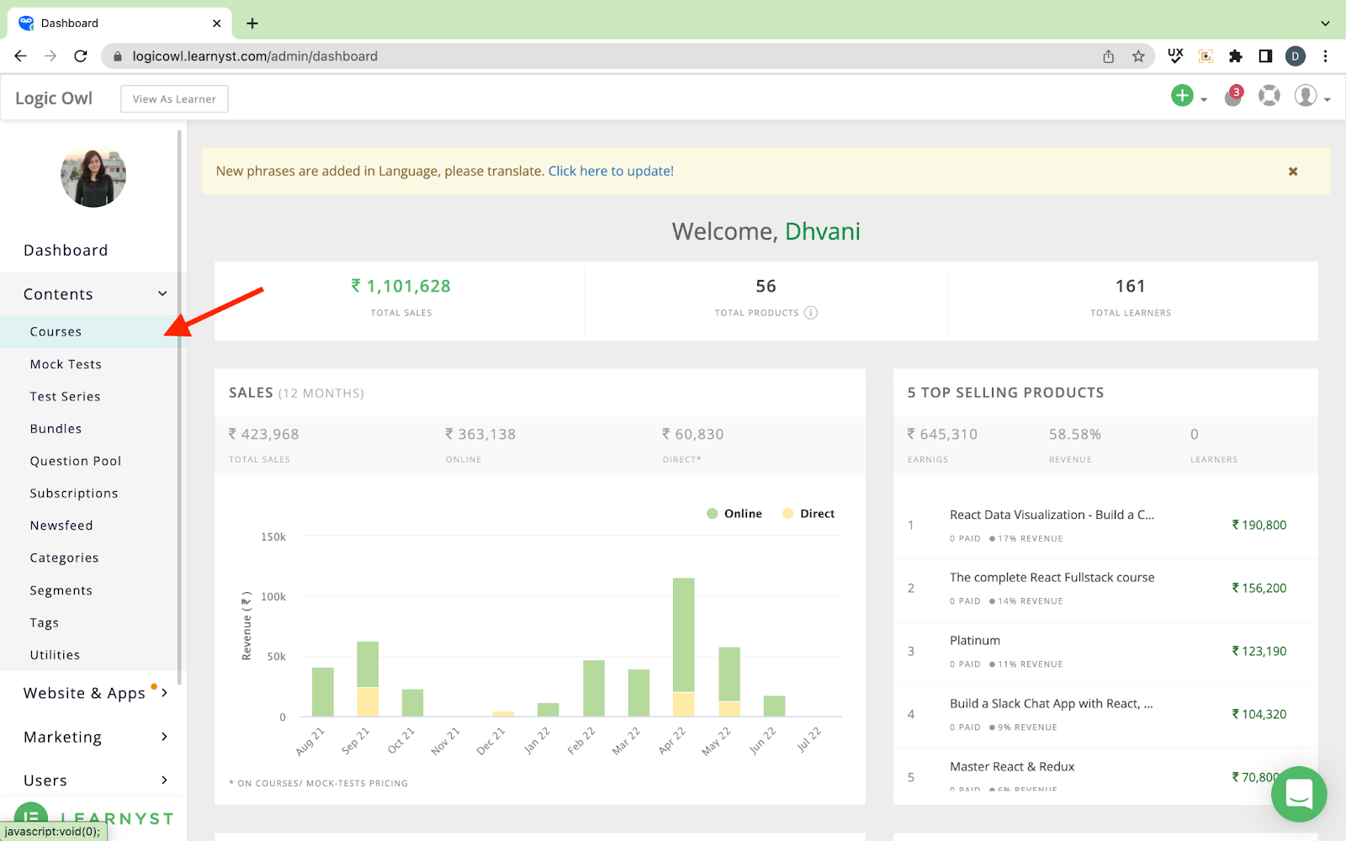Expand the Marketing section chevron

coord(164,737)
